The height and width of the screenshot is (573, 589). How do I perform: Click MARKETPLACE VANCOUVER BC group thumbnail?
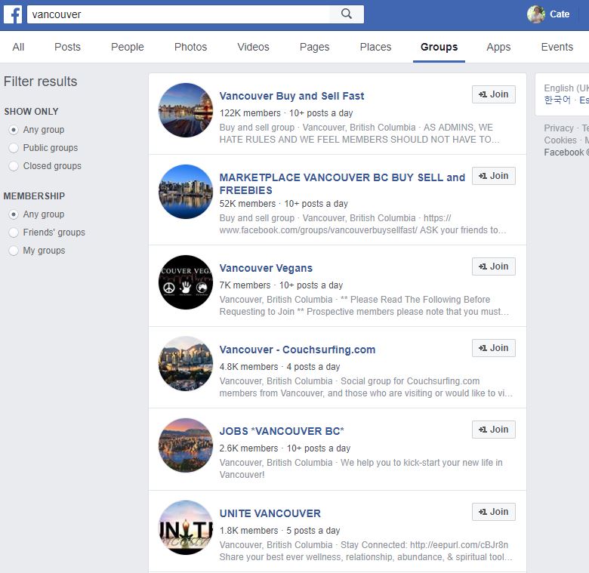pos(186,192)
